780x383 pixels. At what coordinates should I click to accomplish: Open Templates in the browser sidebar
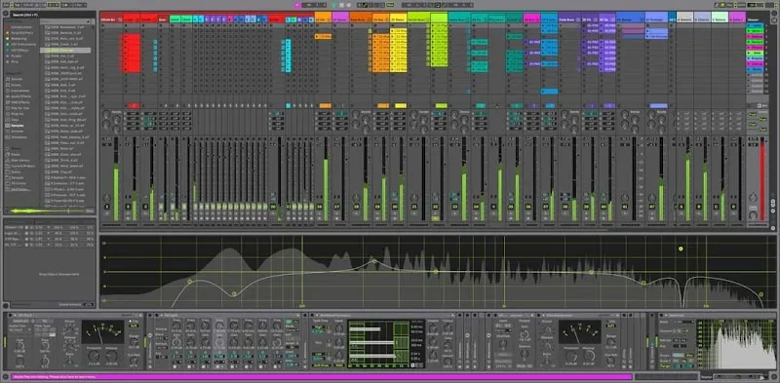pos(19,137)
